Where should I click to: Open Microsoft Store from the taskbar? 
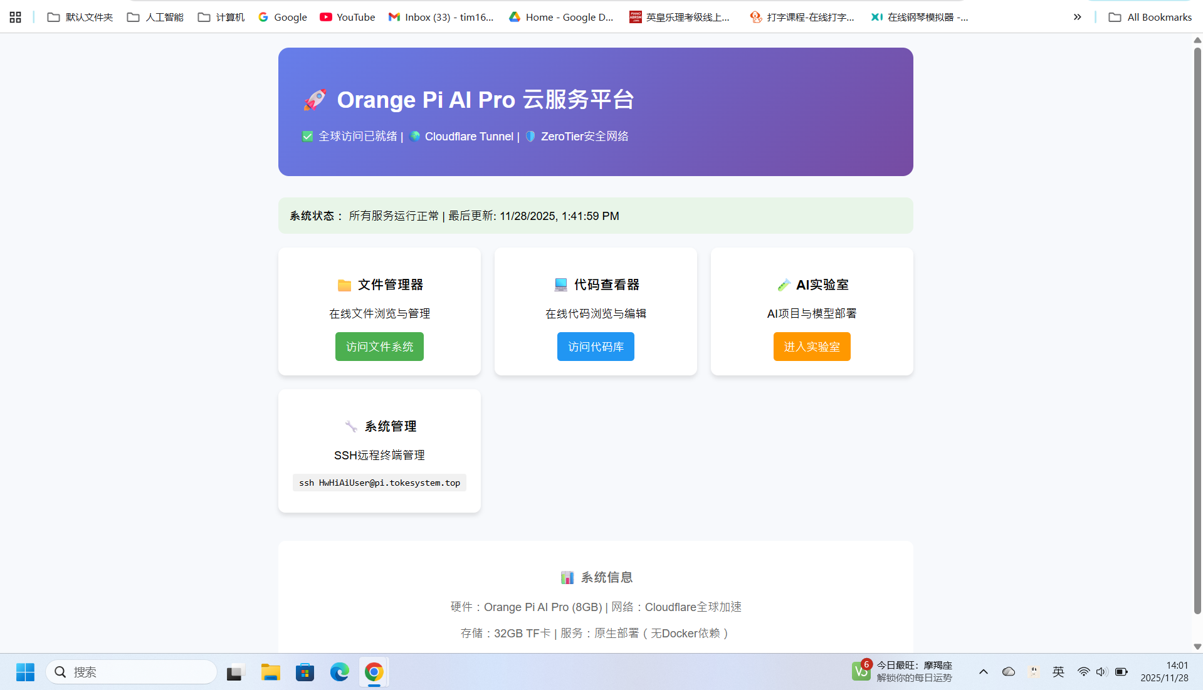pos(305,672)
